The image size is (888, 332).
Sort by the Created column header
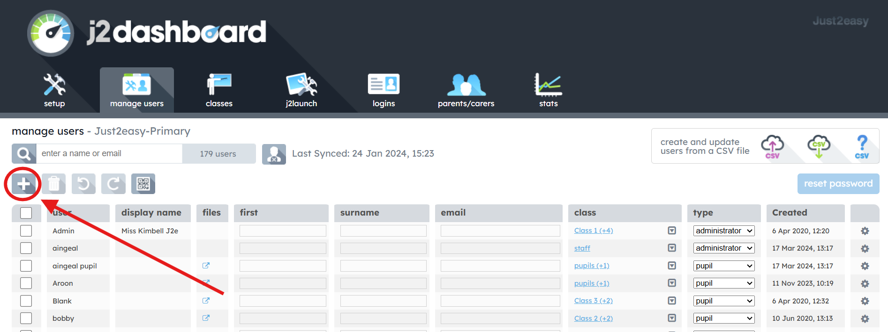click(x=805, y=213)
